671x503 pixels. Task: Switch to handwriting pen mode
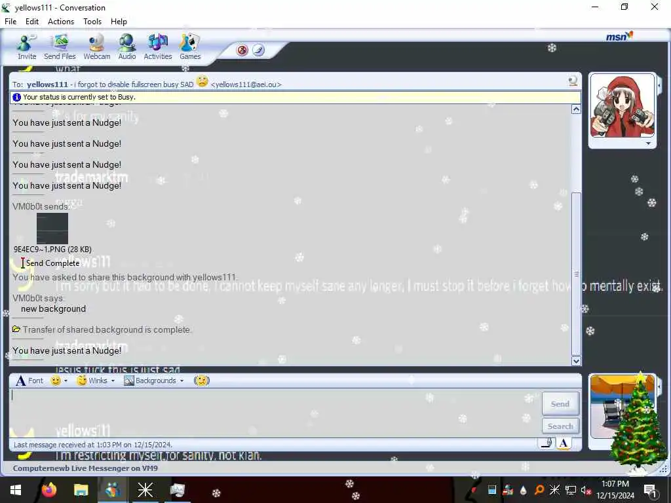click(x=546, y=443)
